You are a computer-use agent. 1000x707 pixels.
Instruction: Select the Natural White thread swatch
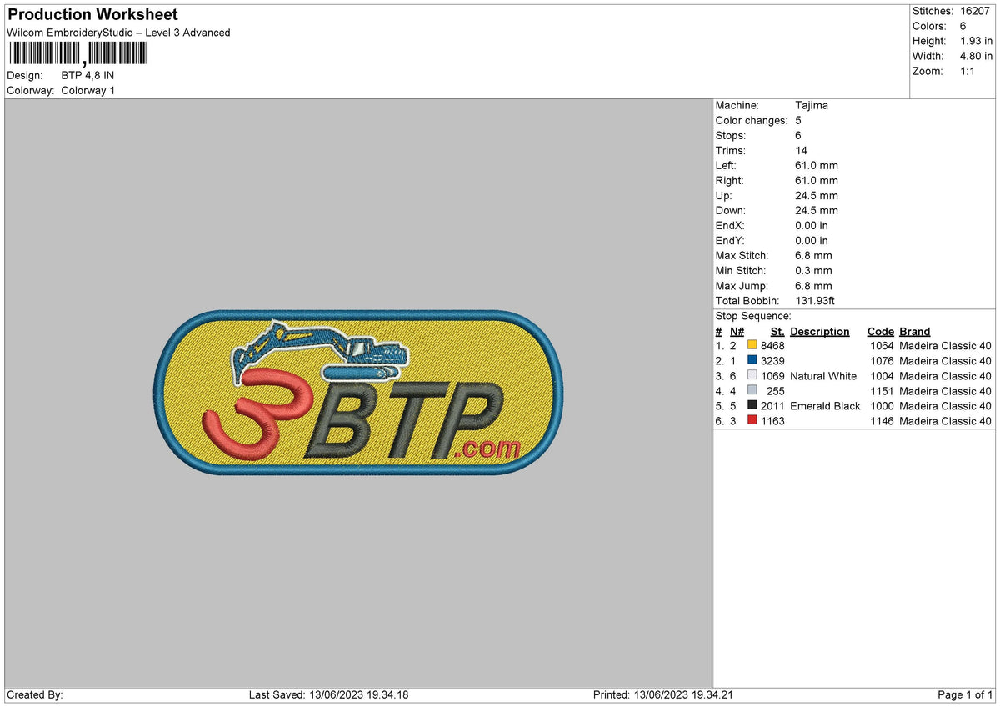(x=752, y=376)
